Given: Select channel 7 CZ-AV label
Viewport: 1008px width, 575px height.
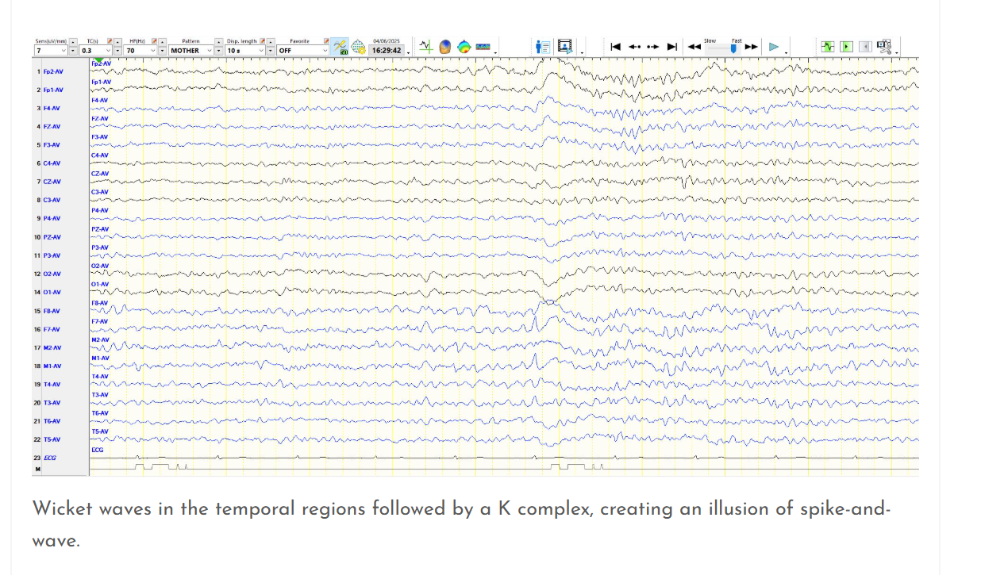Looking at the screenshot, I should point(52,182).
